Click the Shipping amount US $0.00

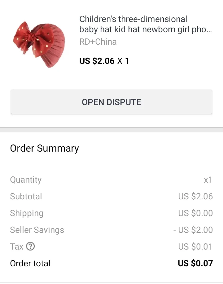[195, 213]
